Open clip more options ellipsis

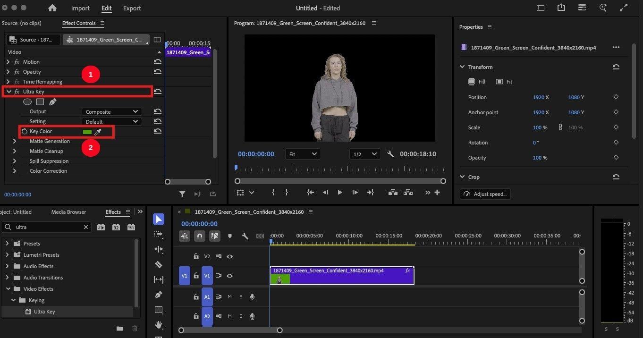616,48
